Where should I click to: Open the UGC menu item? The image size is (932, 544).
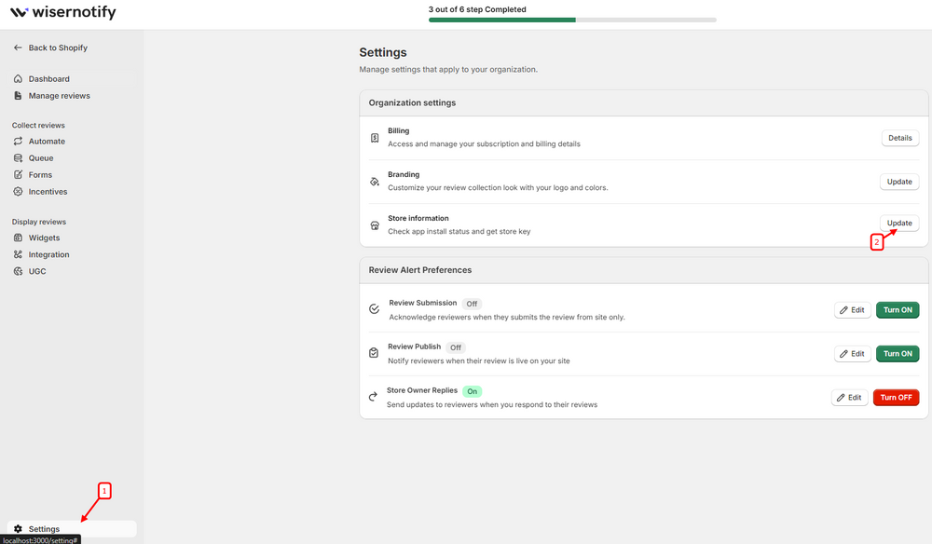pos(37,271)
